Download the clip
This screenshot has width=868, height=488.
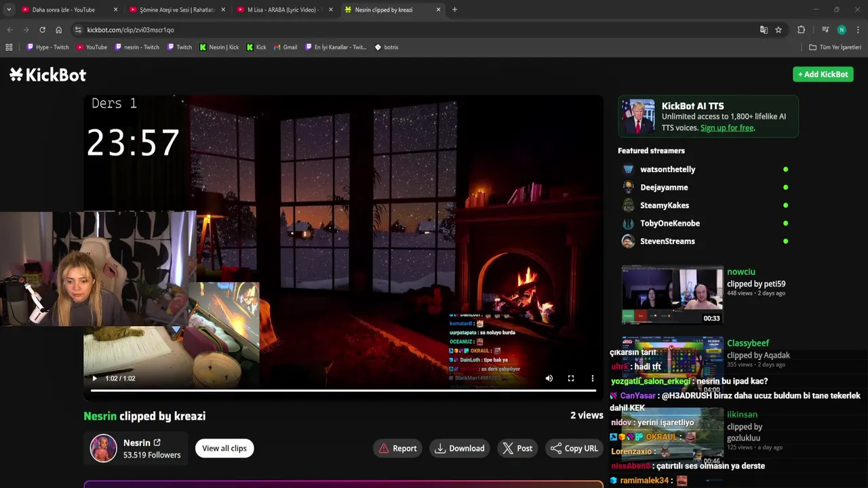pos(460,448)
